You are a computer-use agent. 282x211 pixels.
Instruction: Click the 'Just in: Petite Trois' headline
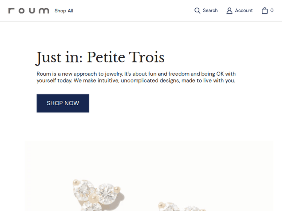point(100,57)
